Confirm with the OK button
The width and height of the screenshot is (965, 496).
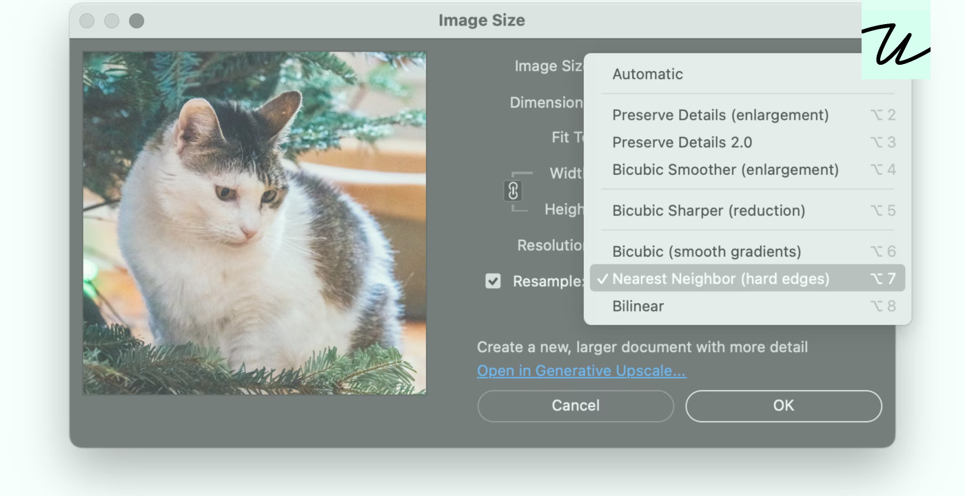(x=784, y=406)
